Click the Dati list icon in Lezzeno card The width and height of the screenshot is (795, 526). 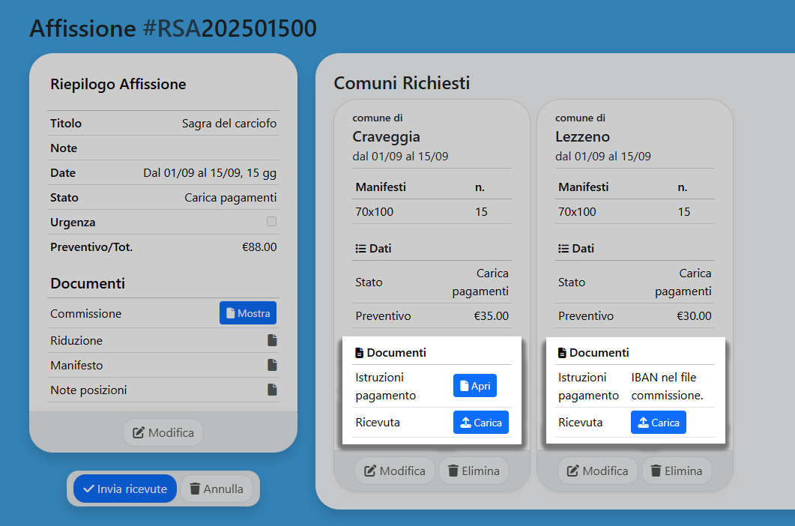(563, 249)
